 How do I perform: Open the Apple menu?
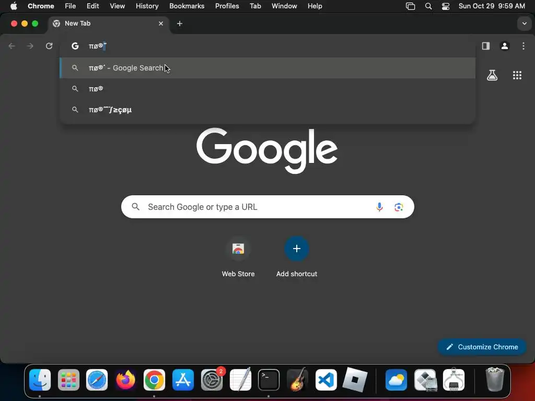[14, 6]
